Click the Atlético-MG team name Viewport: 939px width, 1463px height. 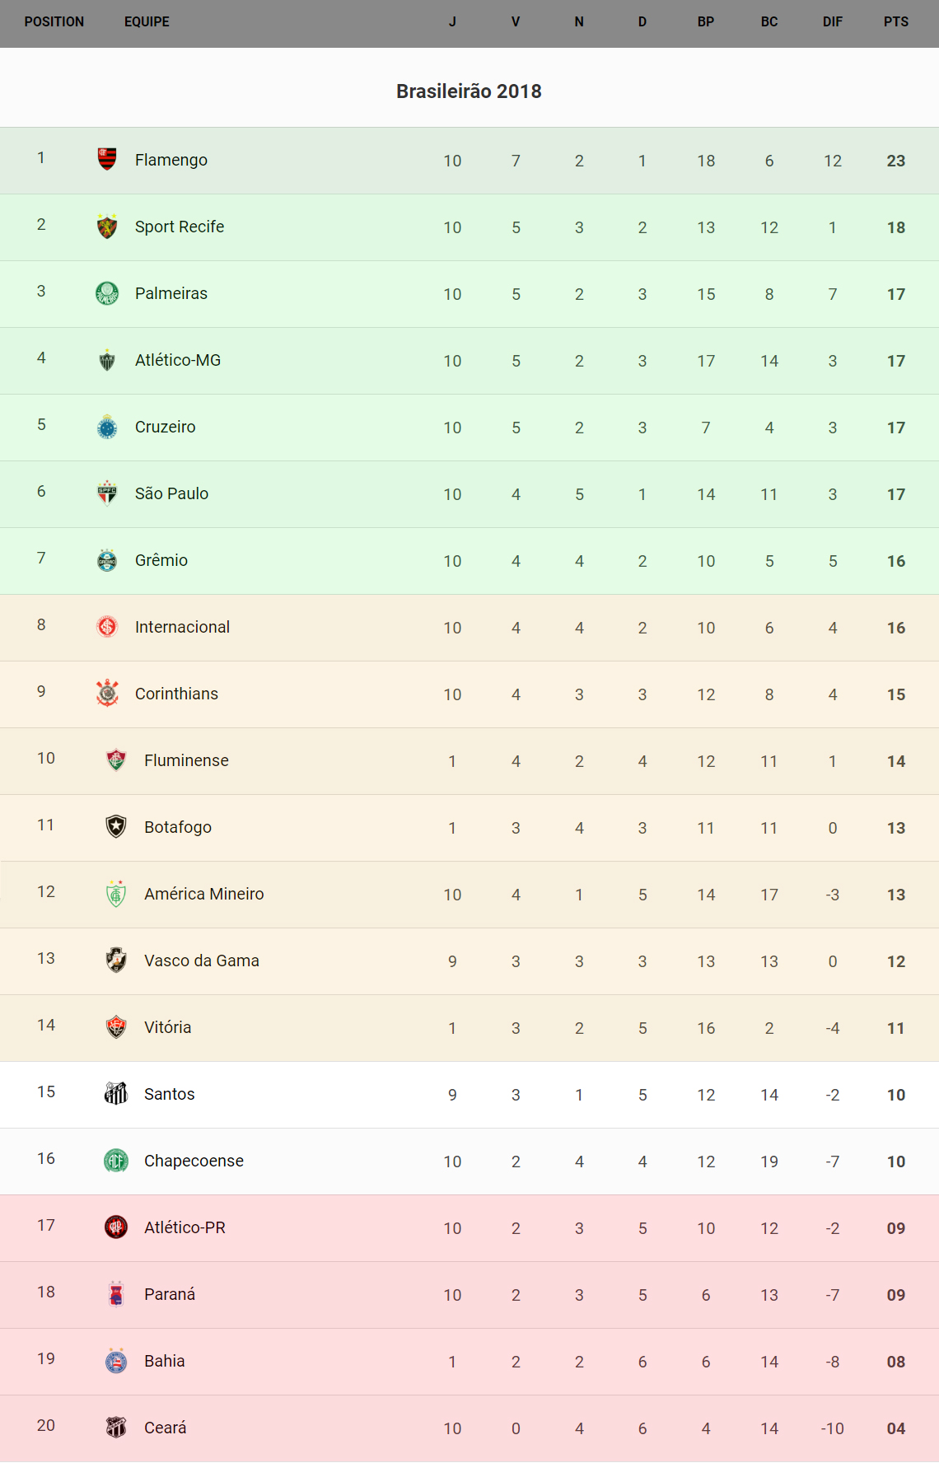pos(178,360)
